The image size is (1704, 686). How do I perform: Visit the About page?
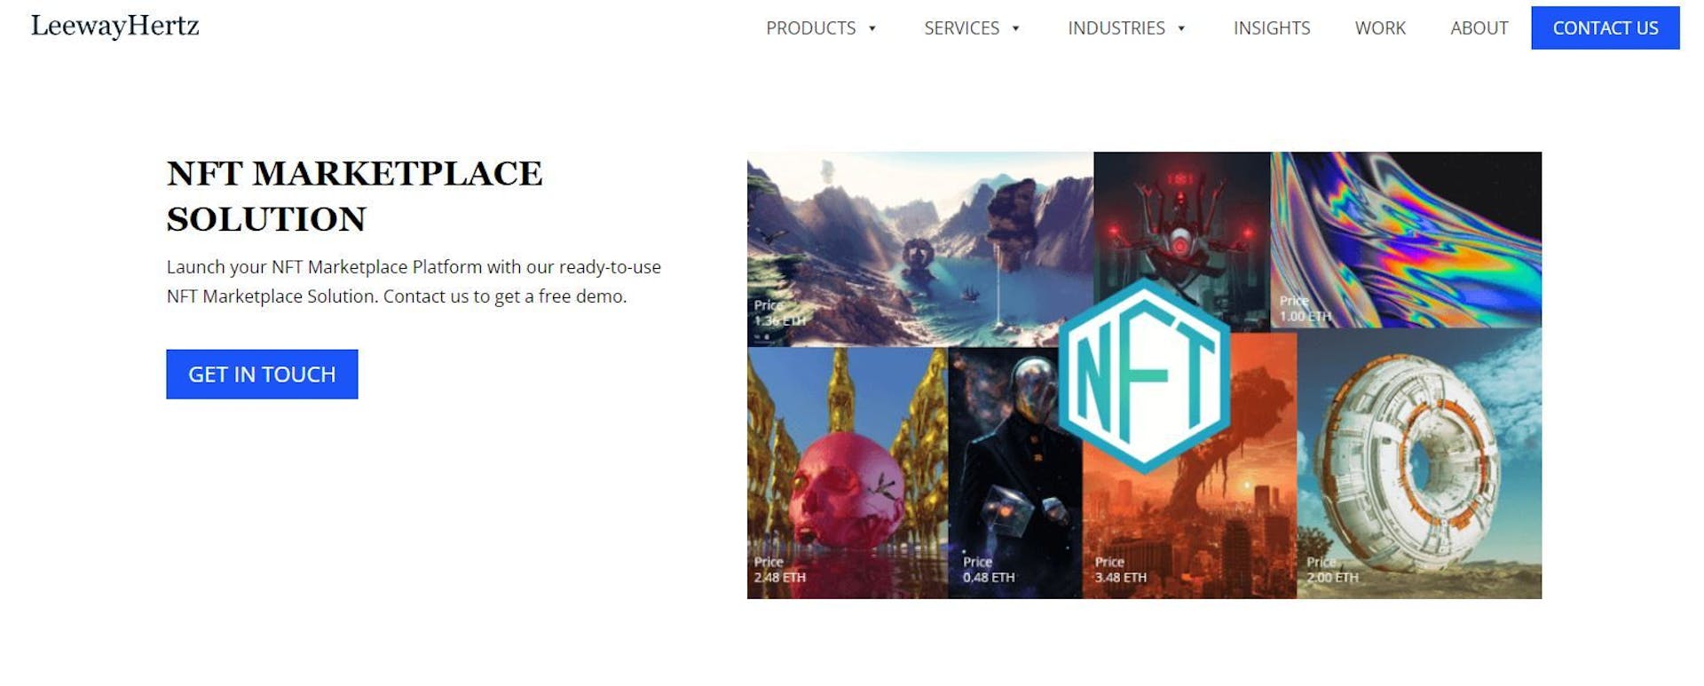[x=1479, y=28]
